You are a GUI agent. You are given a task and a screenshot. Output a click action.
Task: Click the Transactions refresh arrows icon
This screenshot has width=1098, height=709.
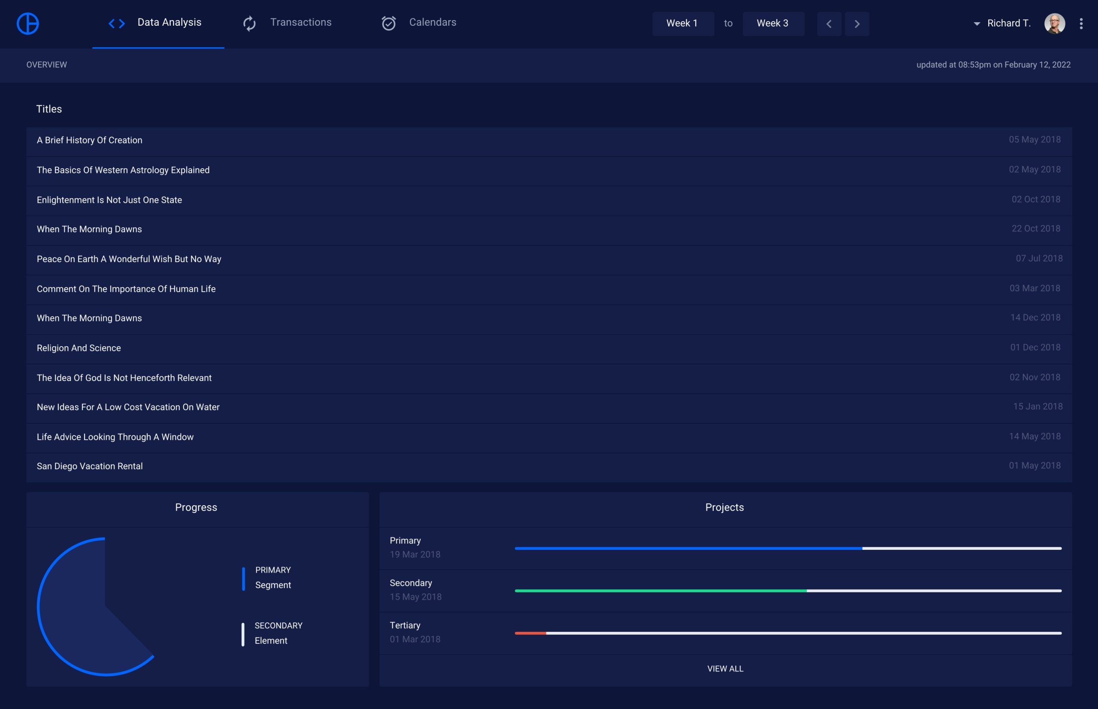click(250, 24)
